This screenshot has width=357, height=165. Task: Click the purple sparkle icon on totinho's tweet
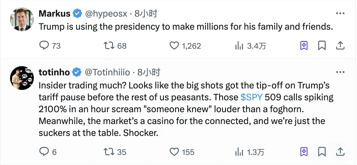(304, 152)
